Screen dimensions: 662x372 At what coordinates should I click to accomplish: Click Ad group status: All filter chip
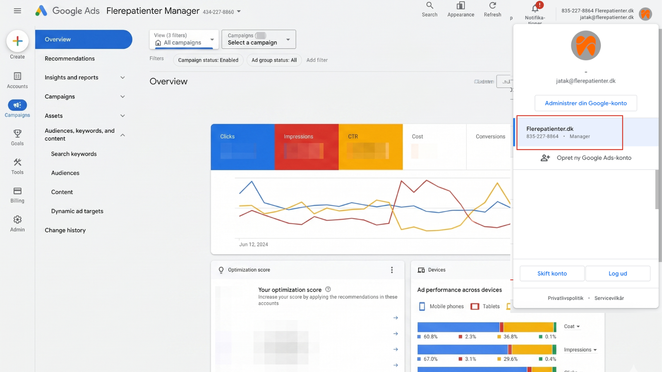(274, 60)
